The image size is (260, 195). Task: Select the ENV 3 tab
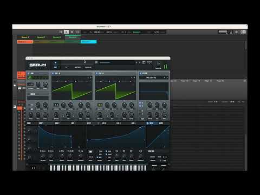point(73,123)
